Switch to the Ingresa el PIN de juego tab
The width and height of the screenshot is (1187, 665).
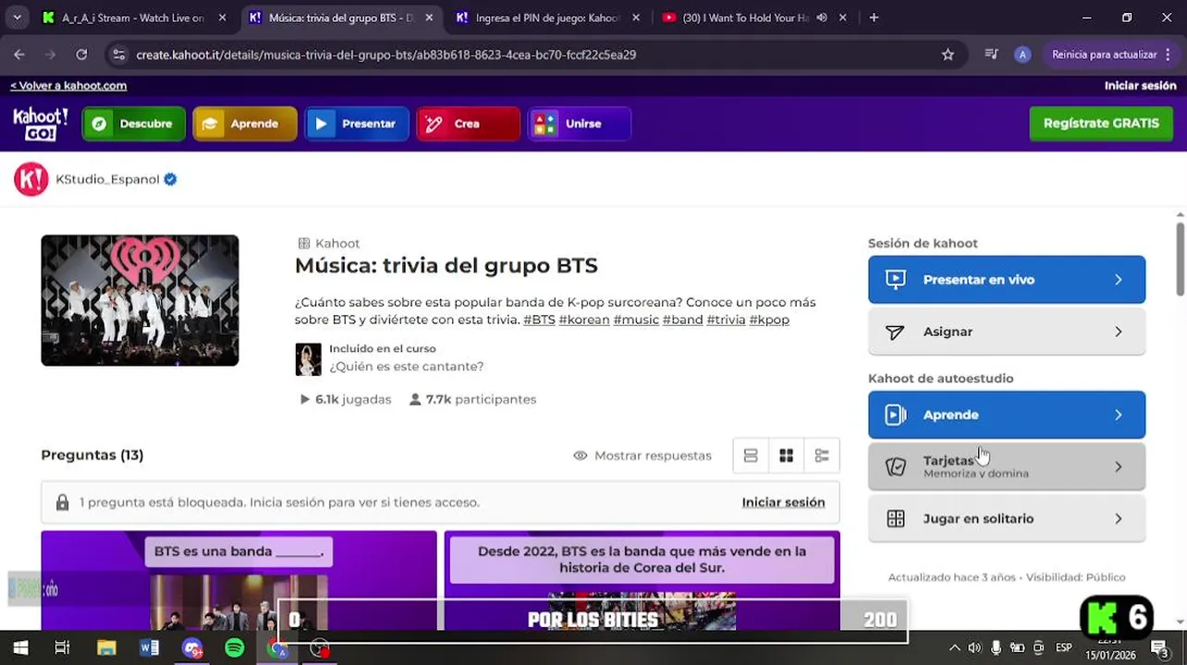coord(548,18)
